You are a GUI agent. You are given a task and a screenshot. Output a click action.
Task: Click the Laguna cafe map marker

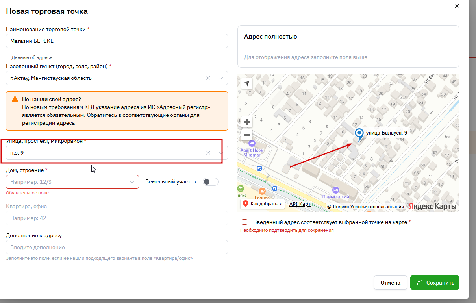pyautogui.click(x=262, y=192)
